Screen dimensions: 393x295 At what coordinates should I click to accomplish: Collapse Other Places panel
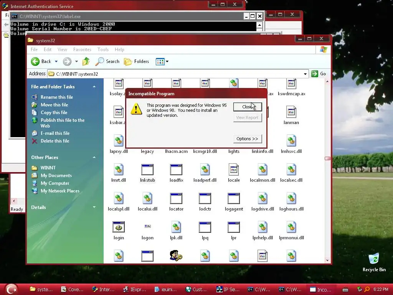coord(94,157)
